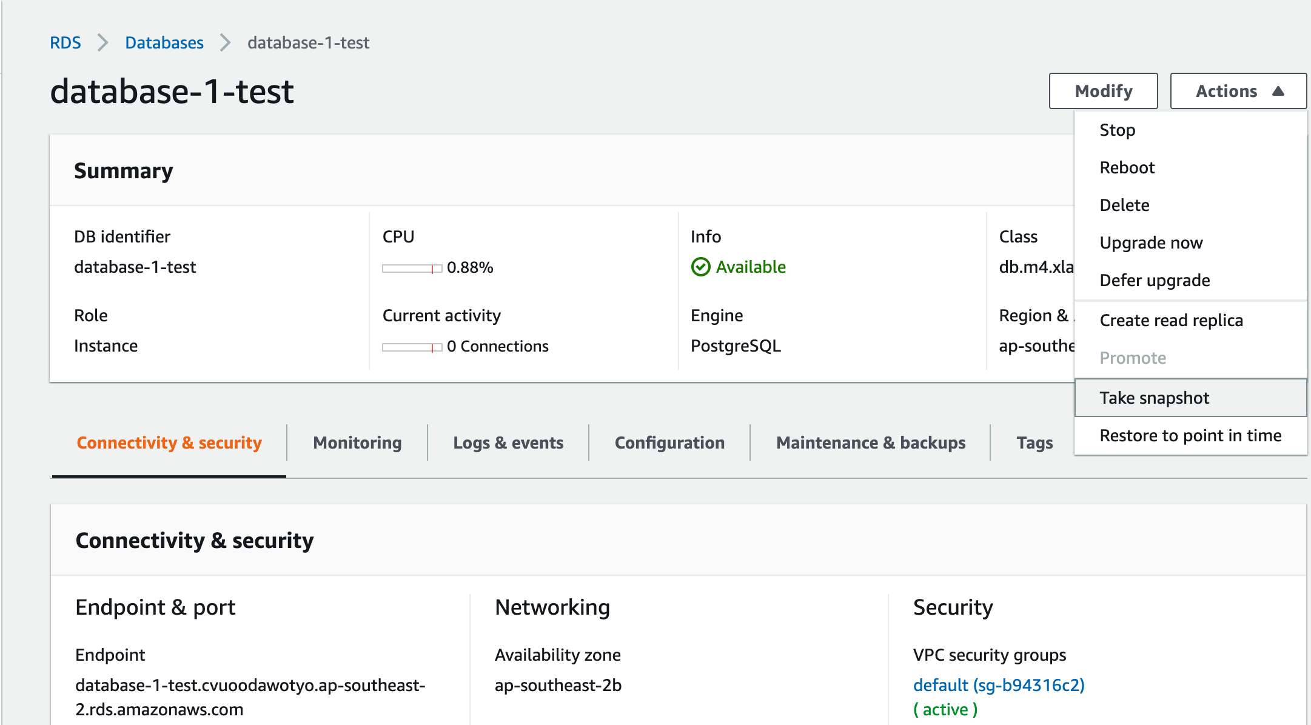The image size is (1311, 725).
Task: Open the Logs & events tab
Action: click(x=508, y=443)
